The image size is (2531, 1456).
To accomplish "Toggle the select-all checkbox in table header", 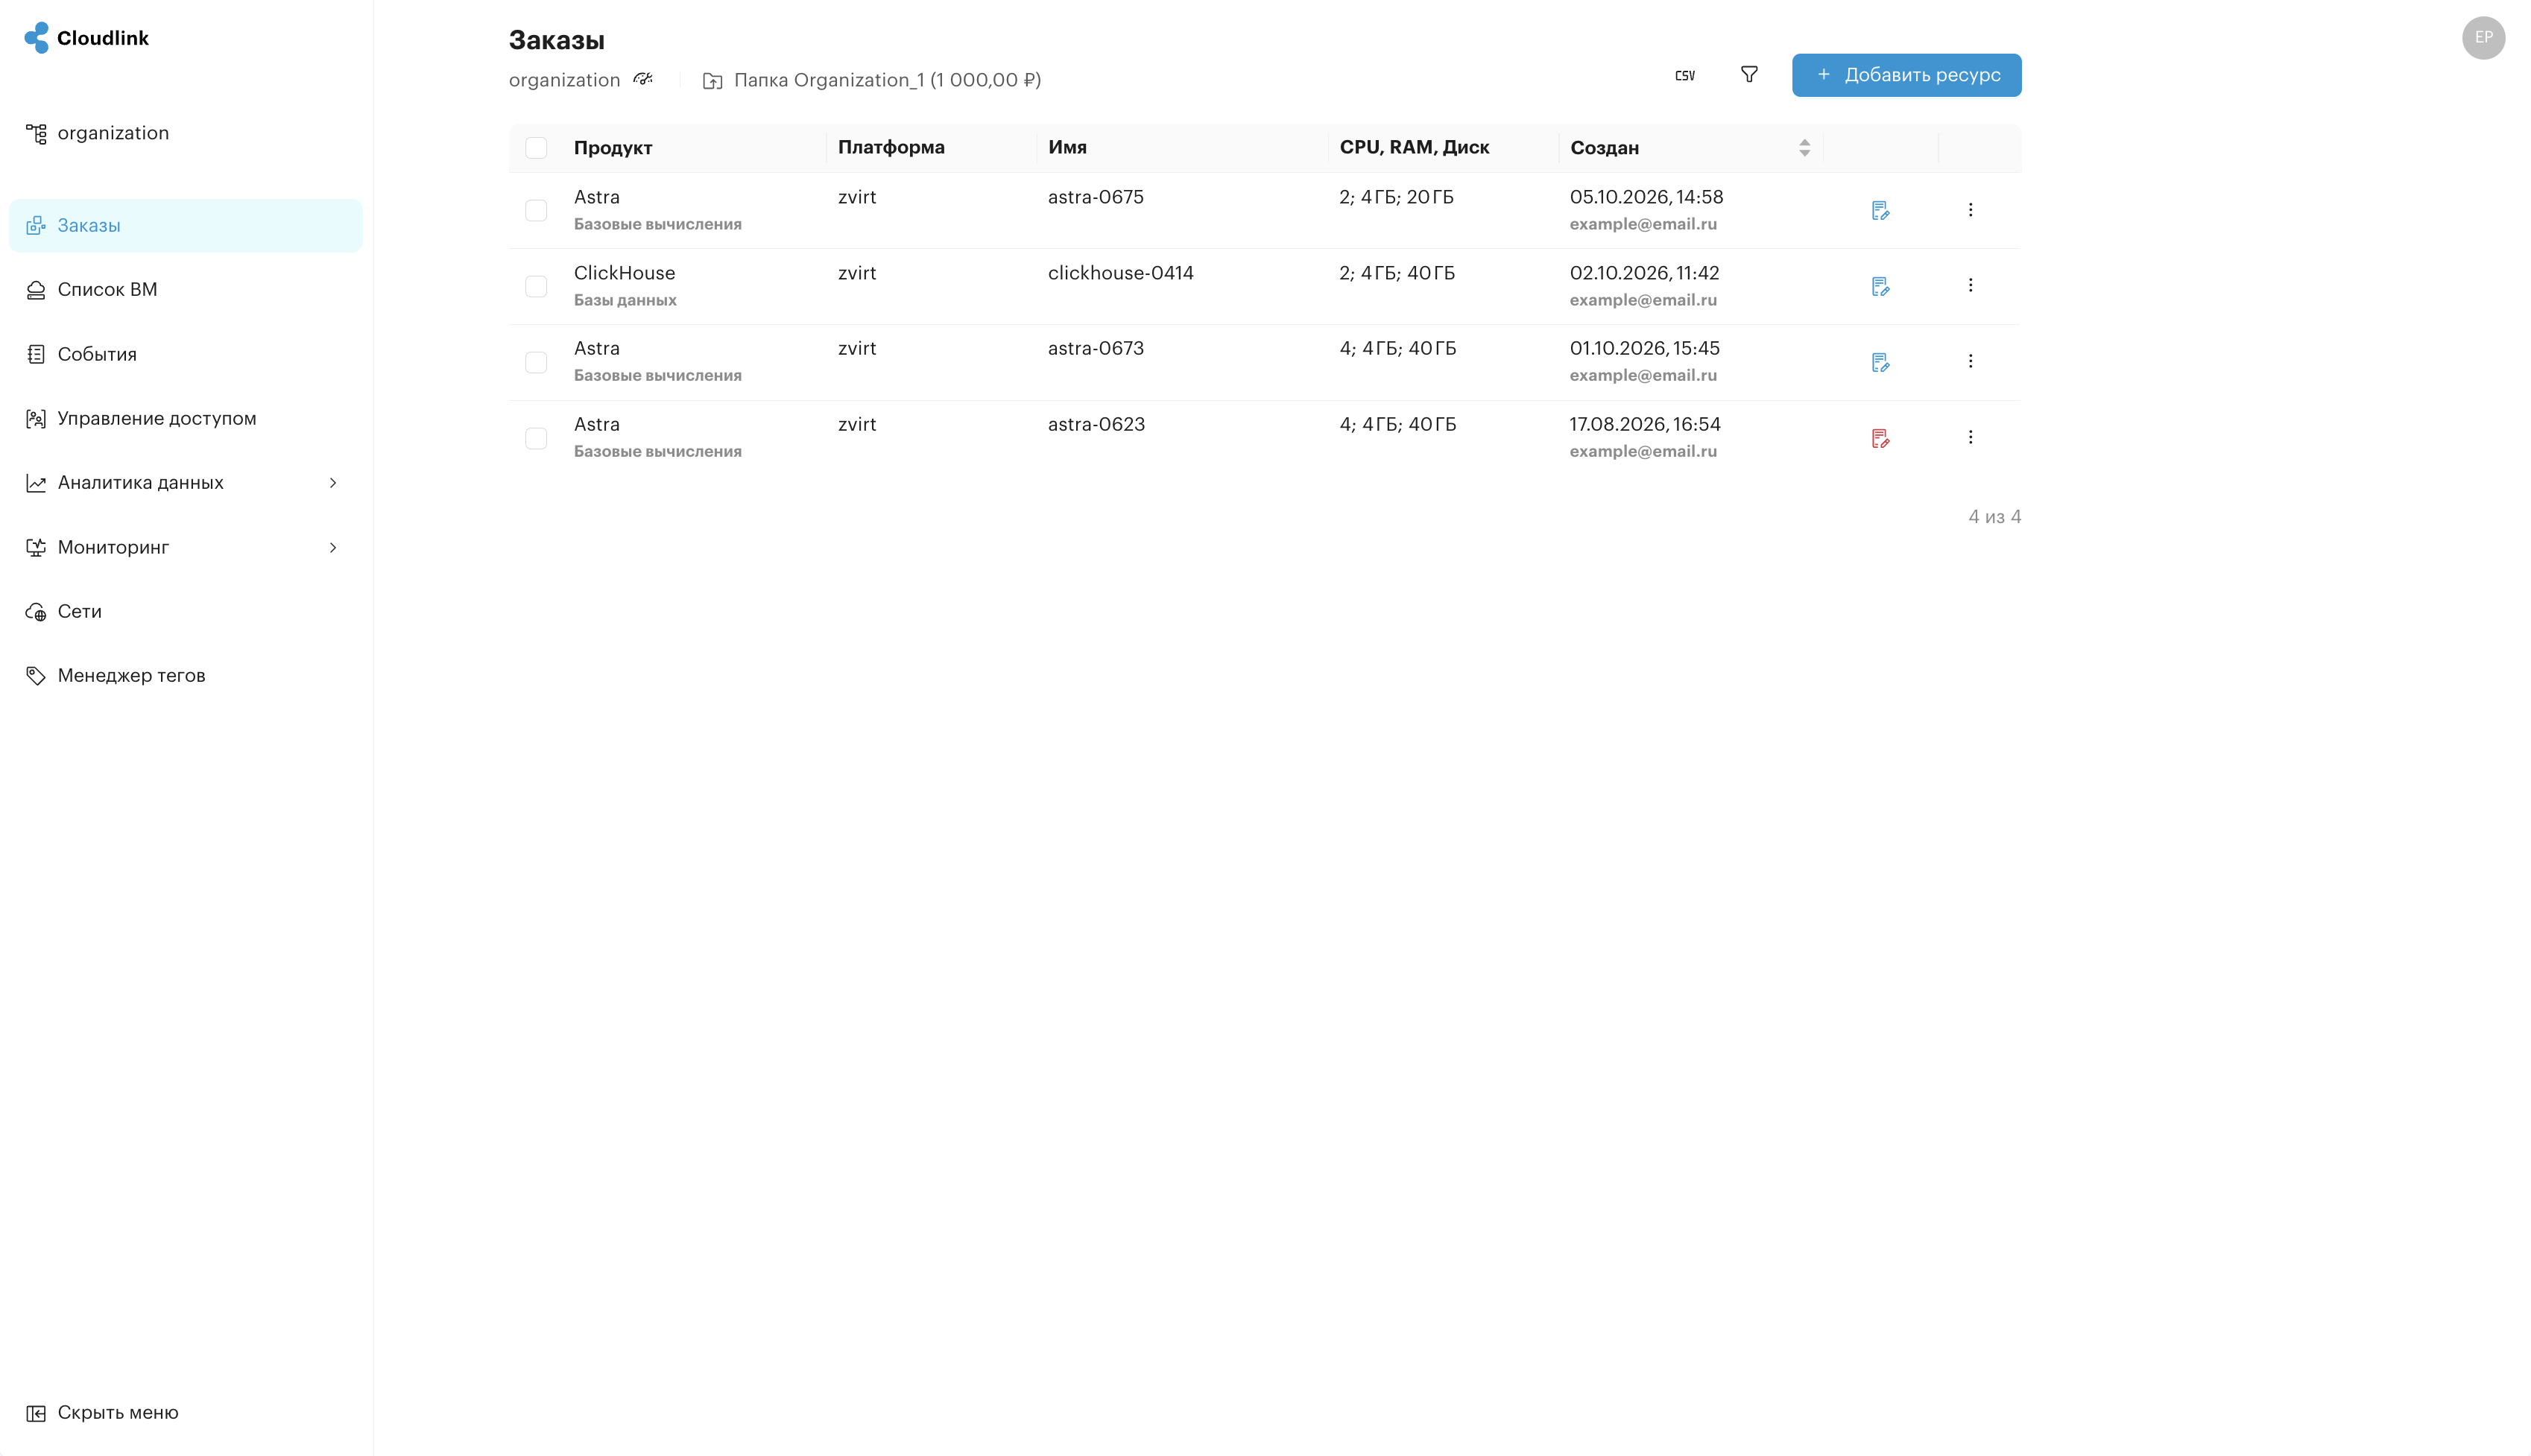I will click(x=536, y=148).
